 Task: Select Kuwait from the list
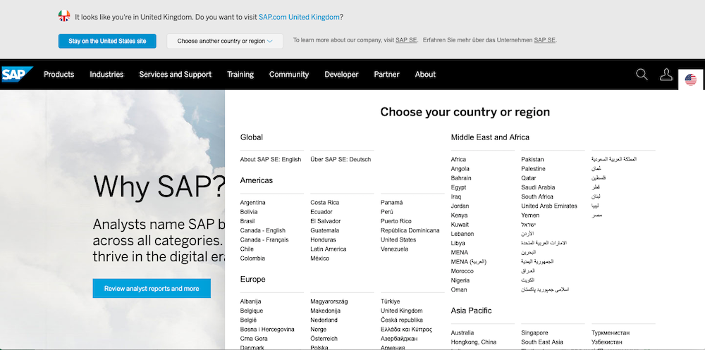(460, 225)
